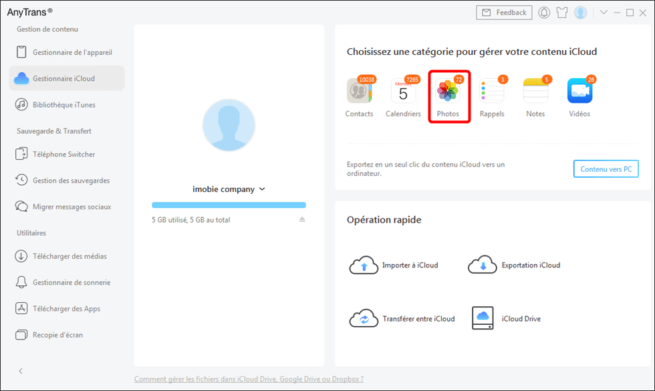The width and height of the screenshot is (655, 391).
Task: Click the notification bell icon
Action: click(544, 13)
